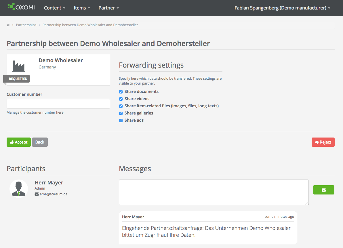Open the Partner dropdown

point(108,8)
